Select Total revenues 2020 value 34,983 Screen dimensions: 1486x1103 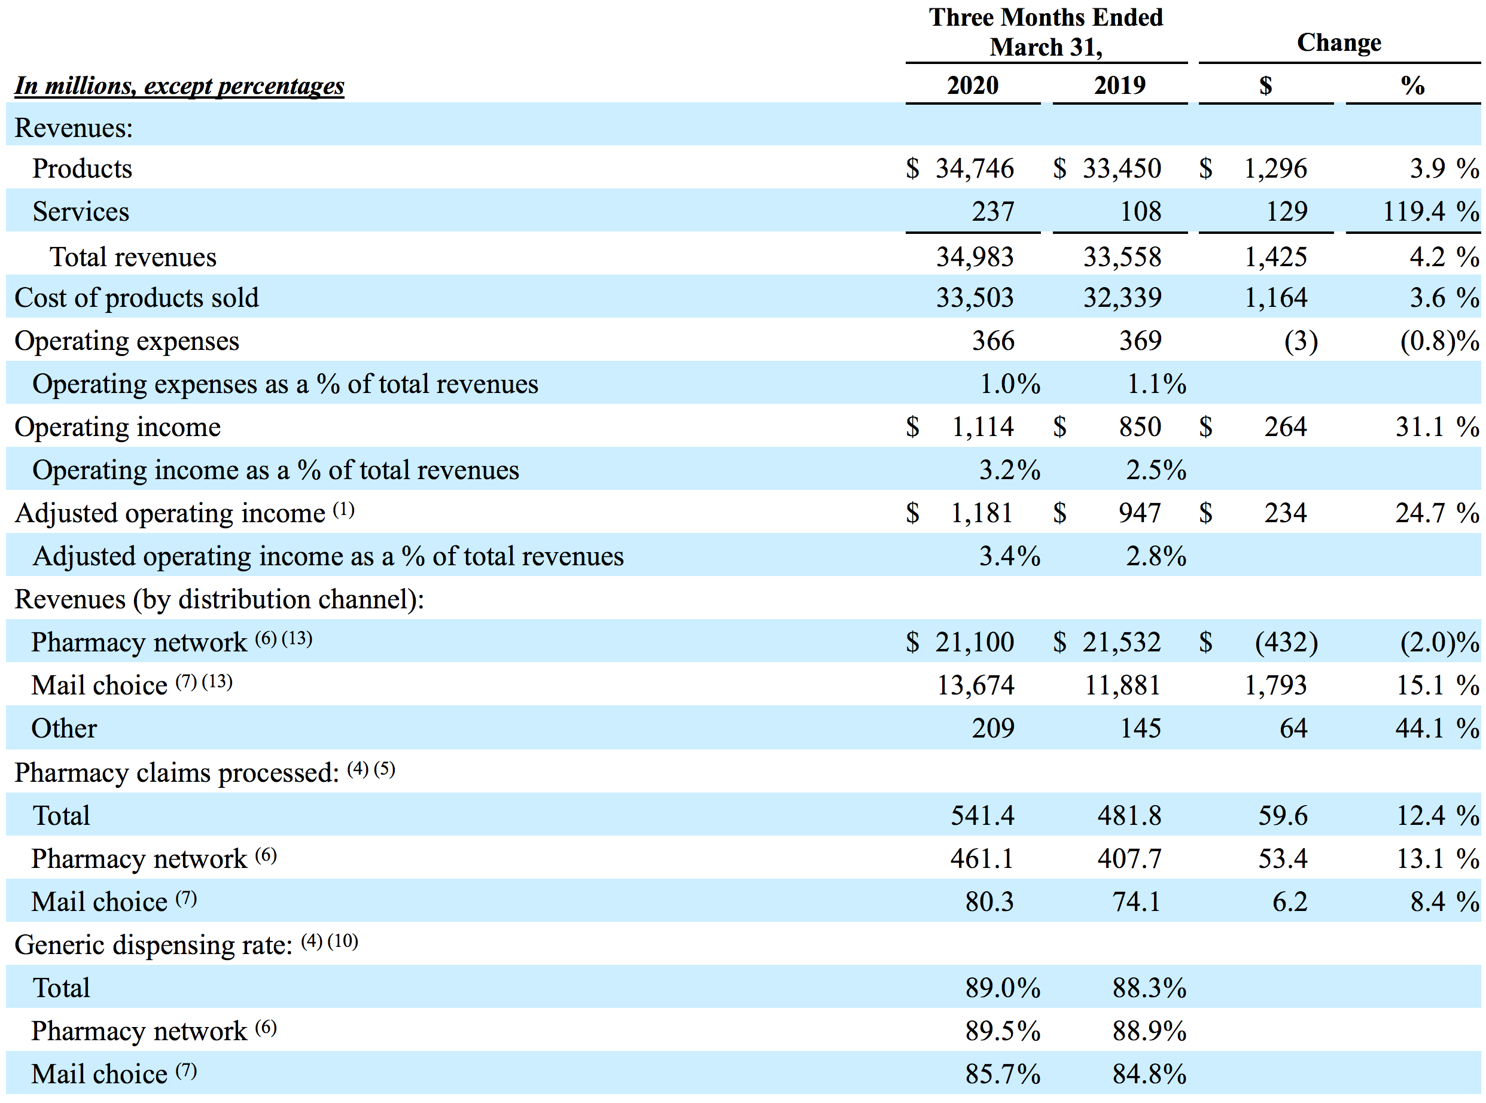click(974, 257)
